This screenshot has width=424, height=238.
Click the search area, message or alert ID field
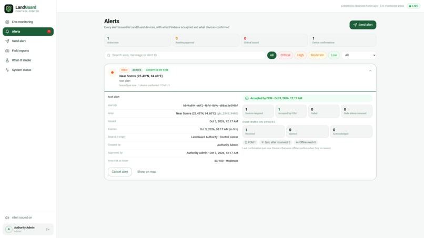point(185,55)
